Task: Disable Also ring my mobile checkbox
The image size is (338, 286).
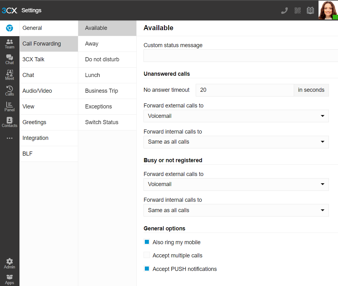Action: pyautogui.click(x=147, y=242)
